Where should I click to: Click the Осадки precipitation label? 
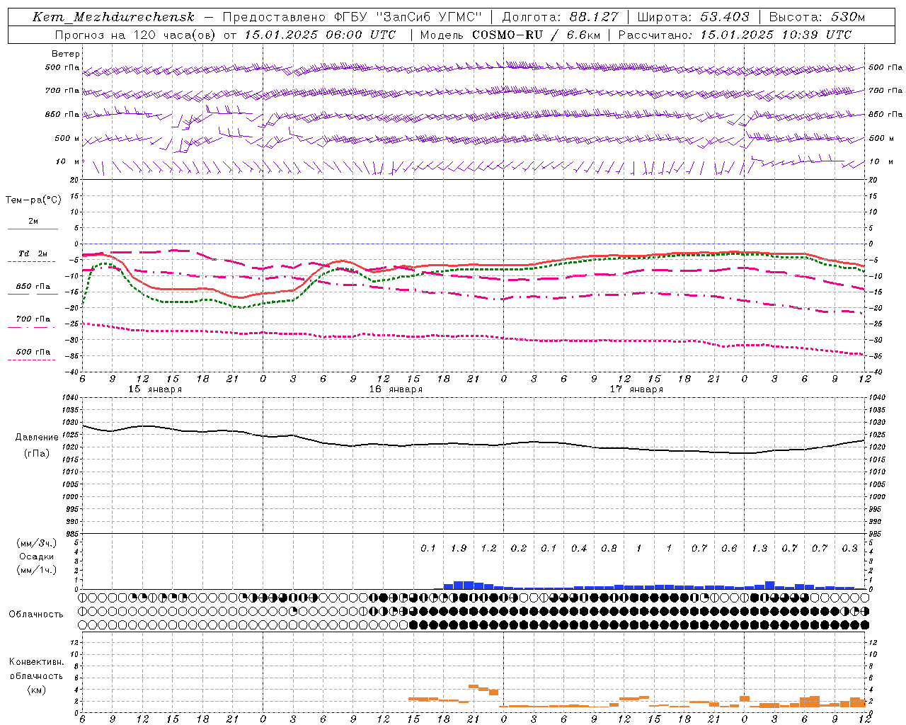tap(36, 556)
